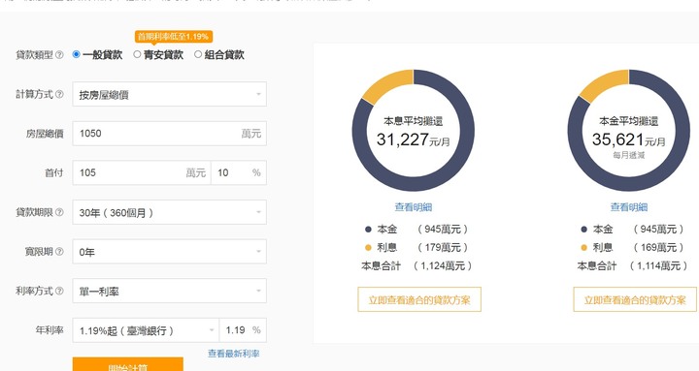699x371 pixels.
Task: Click orange 開始計算 button
Action: click(128, 364)
